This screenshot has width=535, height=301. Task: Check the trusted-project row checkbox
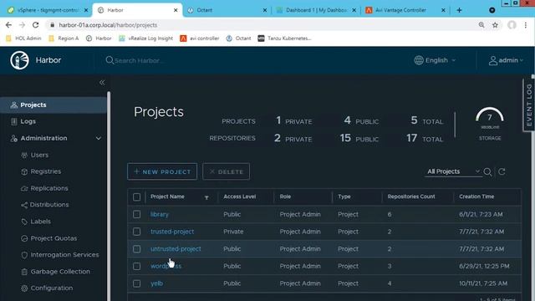tap(136, 232)
